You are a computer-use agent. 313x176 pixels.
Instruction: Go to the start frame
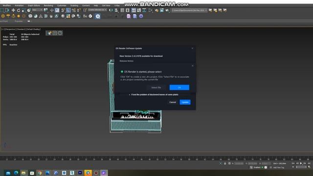(x=293, y=163)
